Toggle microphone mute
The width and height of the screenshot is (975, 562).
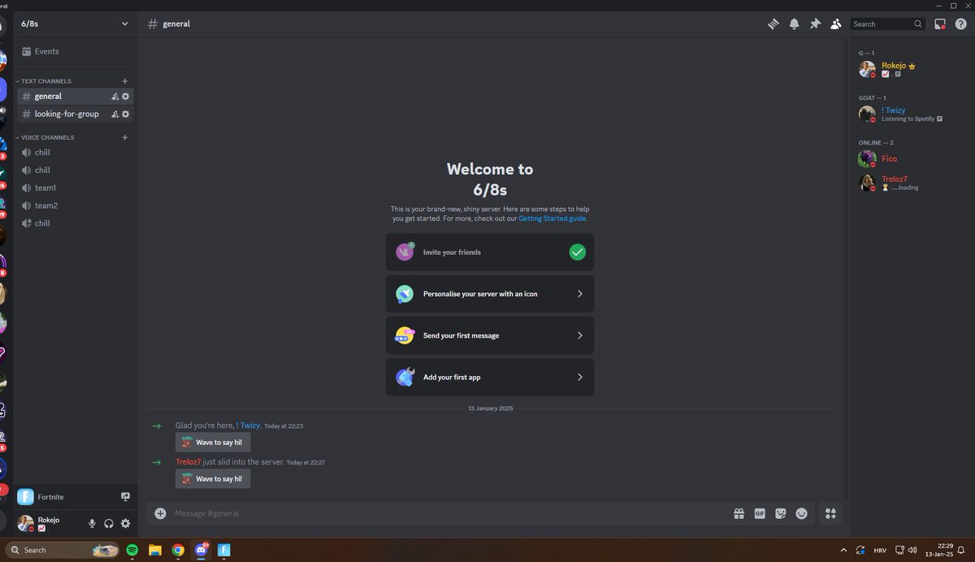click(x=92, y=524)
